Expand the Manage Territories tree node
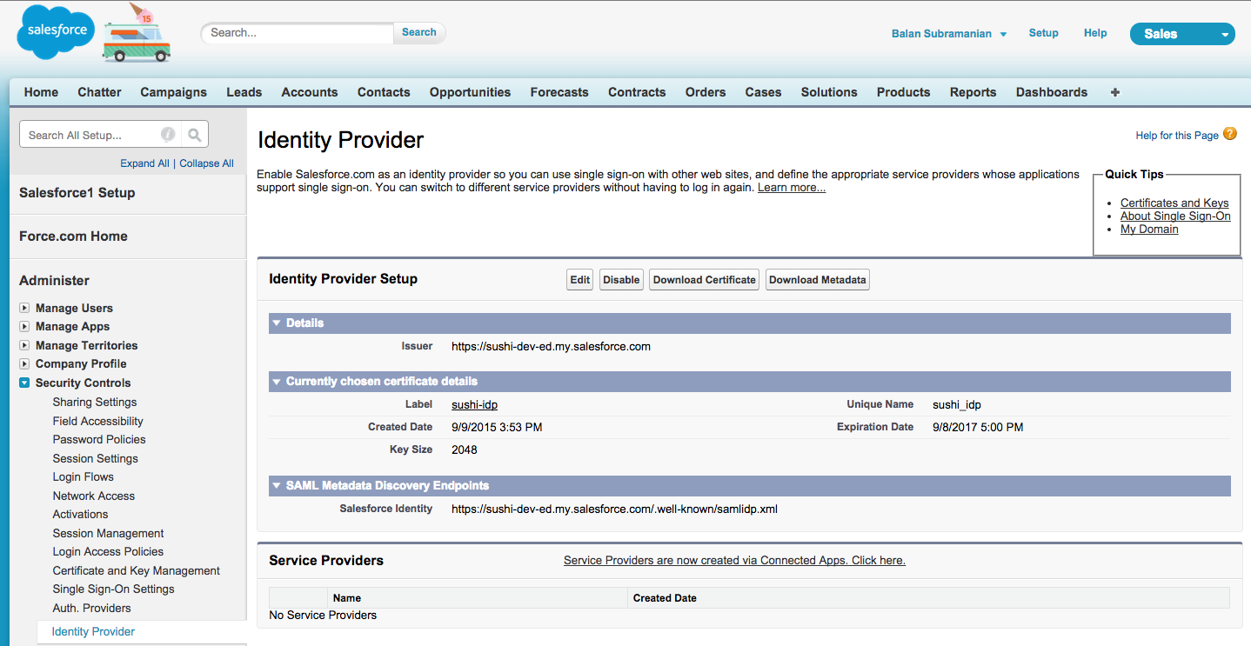The height and width of the screenshot is (646, 1251). [25, 345]
